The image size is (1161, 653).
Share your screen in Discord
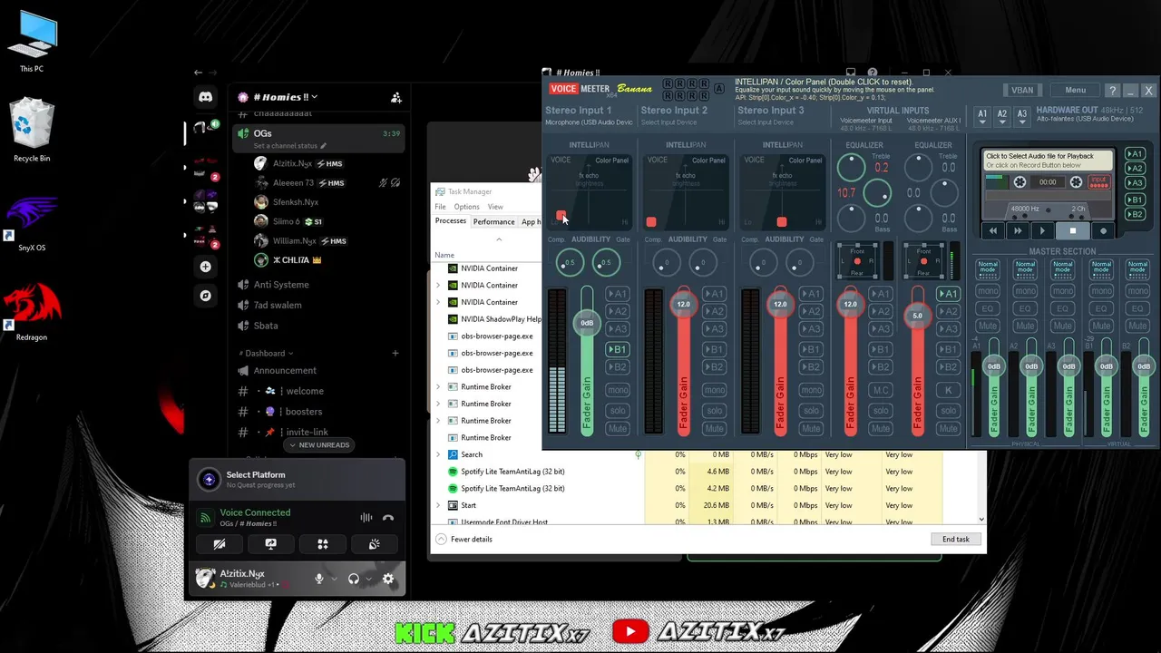point(270,544)
